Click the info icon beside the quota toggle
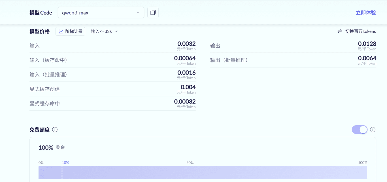 tap(373, 130)
